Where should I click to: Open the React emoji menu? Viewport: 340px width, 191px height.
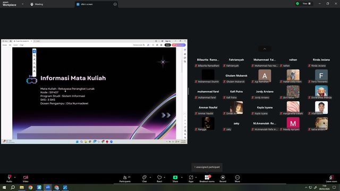click(x=159, y=179)
